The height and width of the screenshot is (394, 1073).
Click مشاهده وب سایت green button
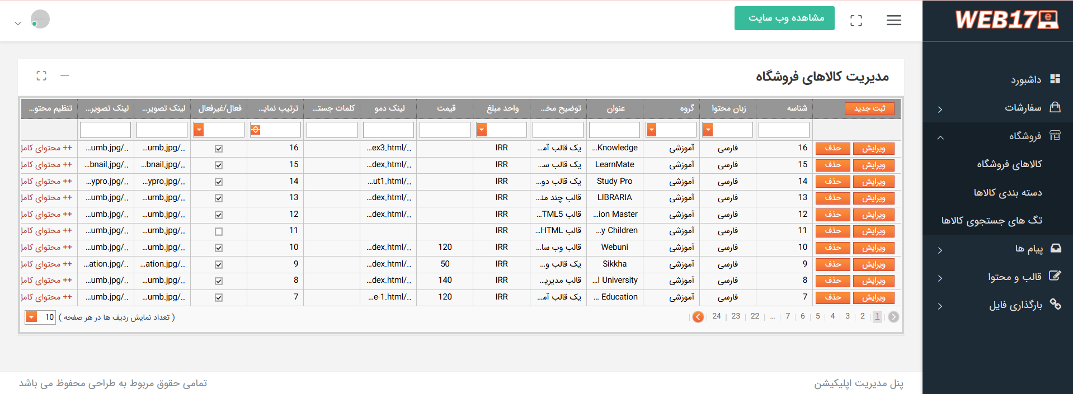tap(784, 18)
